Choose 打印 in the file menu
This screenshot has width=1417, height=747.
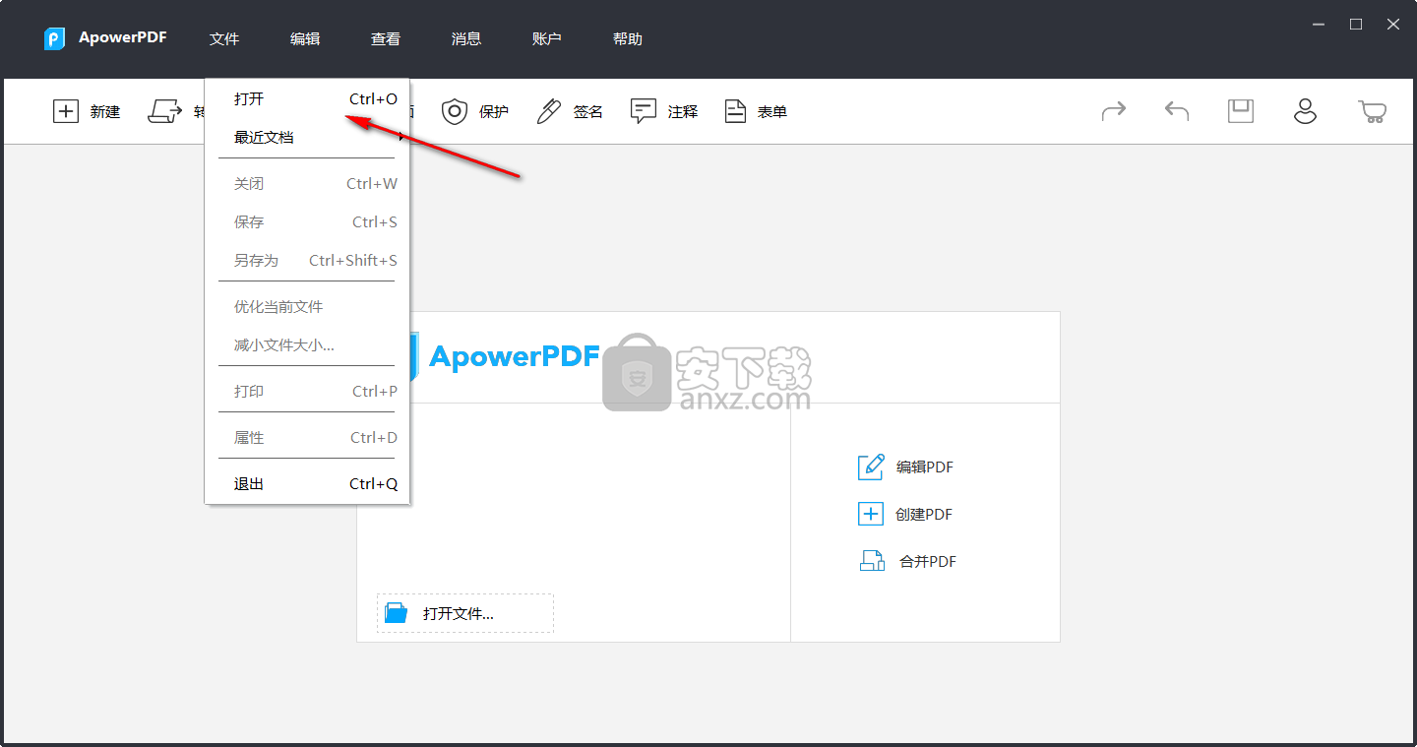point(307,392)
